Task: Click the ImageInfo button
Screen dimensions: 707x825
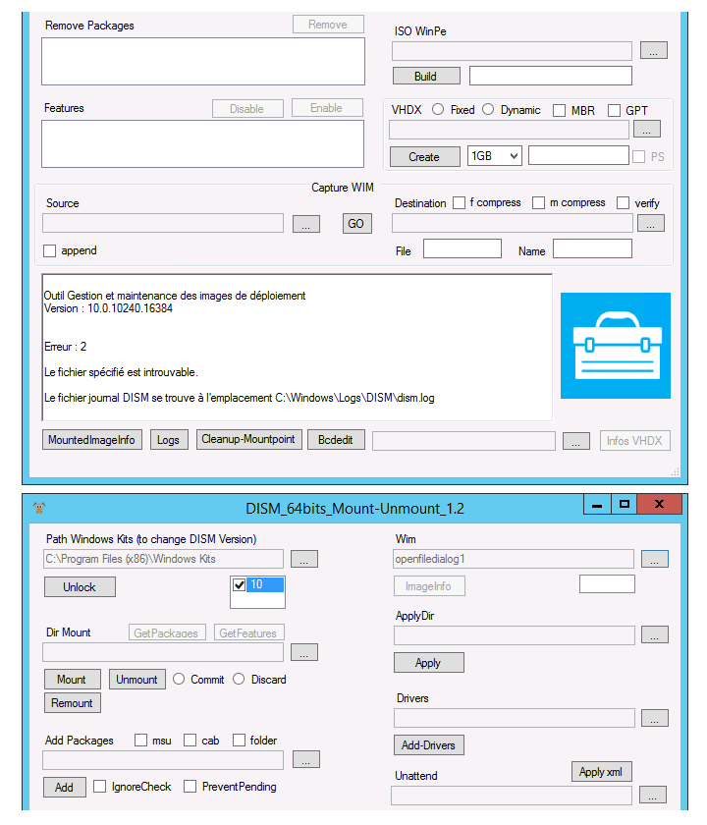Action: (x=429, y=586)
